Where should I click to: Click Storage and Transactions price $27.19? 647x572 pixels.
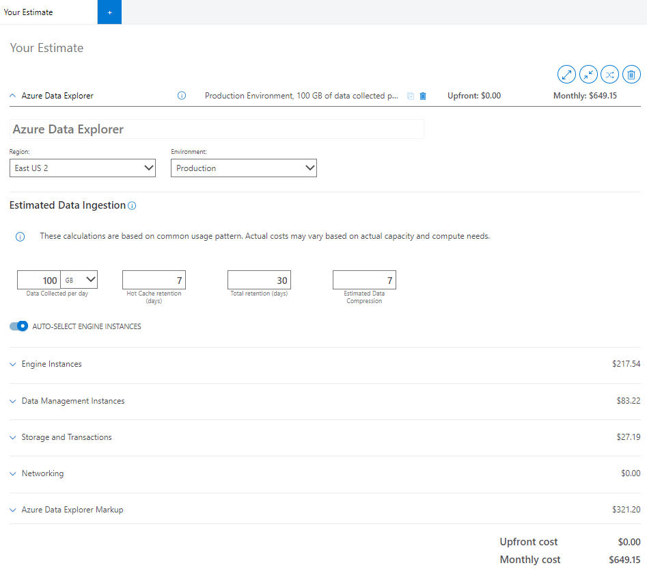(x=629, y=437)
